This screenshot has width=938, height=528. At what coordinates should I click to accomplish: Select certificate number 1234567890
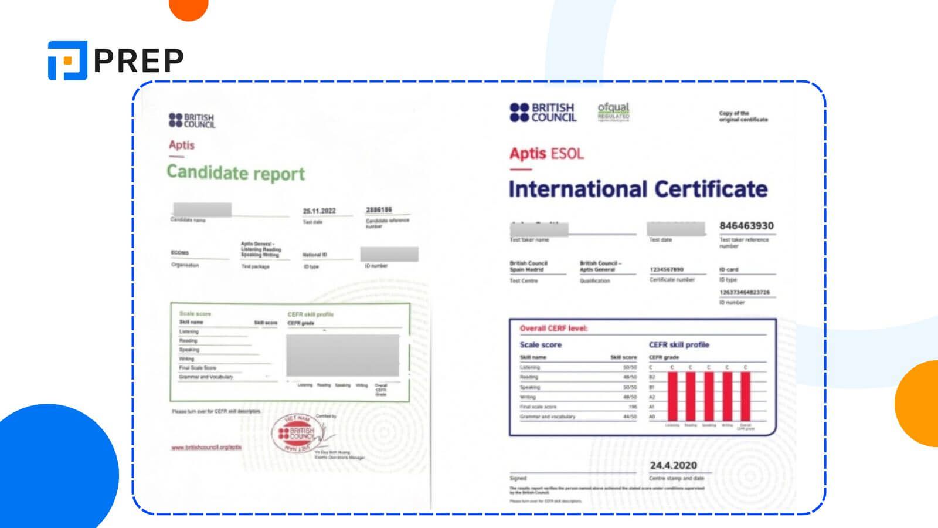[667, 269]
